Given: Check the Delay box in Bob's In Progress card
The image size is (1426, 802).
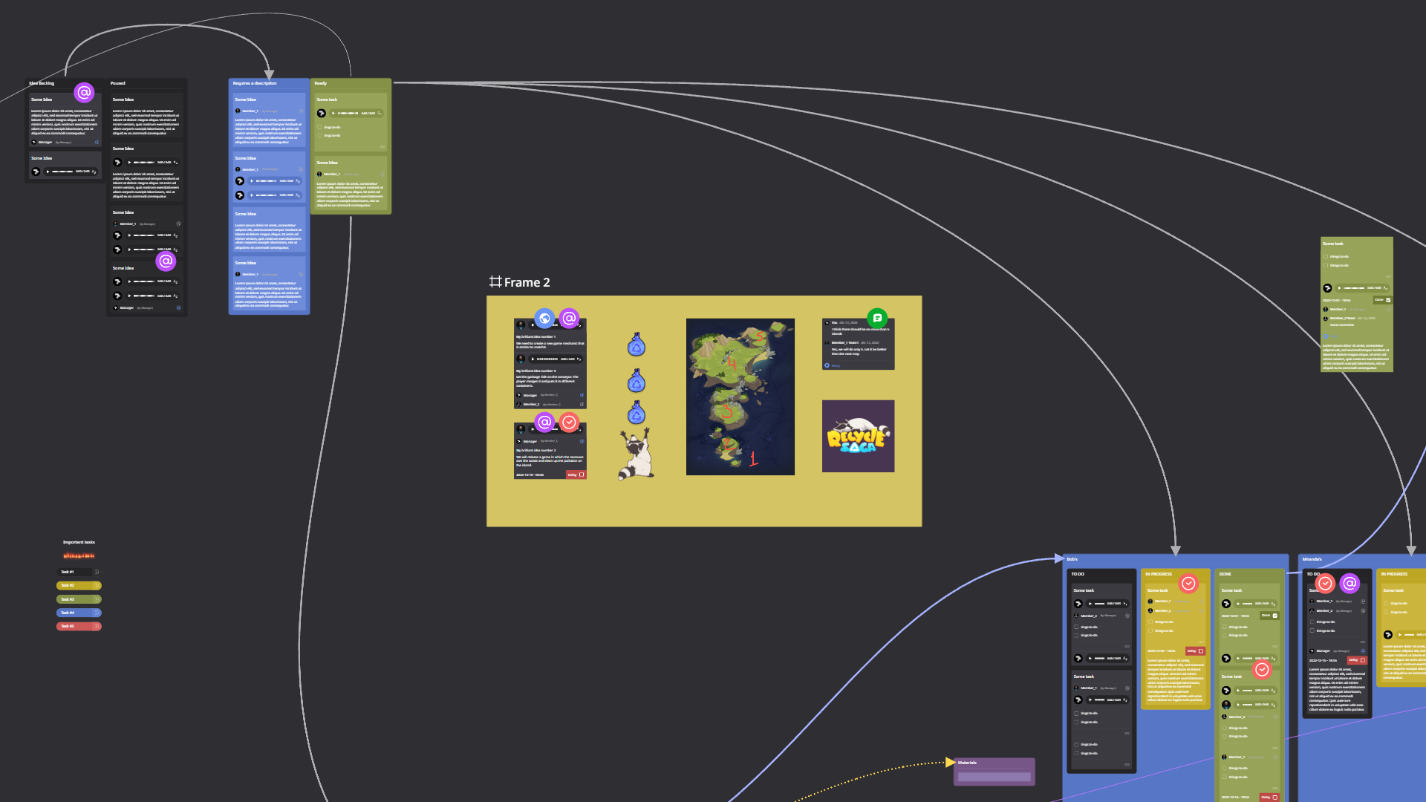Looking at the screenshot, I should click(1201, 651).
